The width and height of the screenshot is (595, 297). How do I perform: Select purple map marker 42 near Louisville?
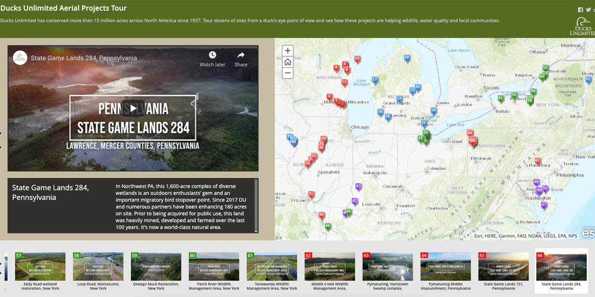pyautogui.click(x=355, y=201)
